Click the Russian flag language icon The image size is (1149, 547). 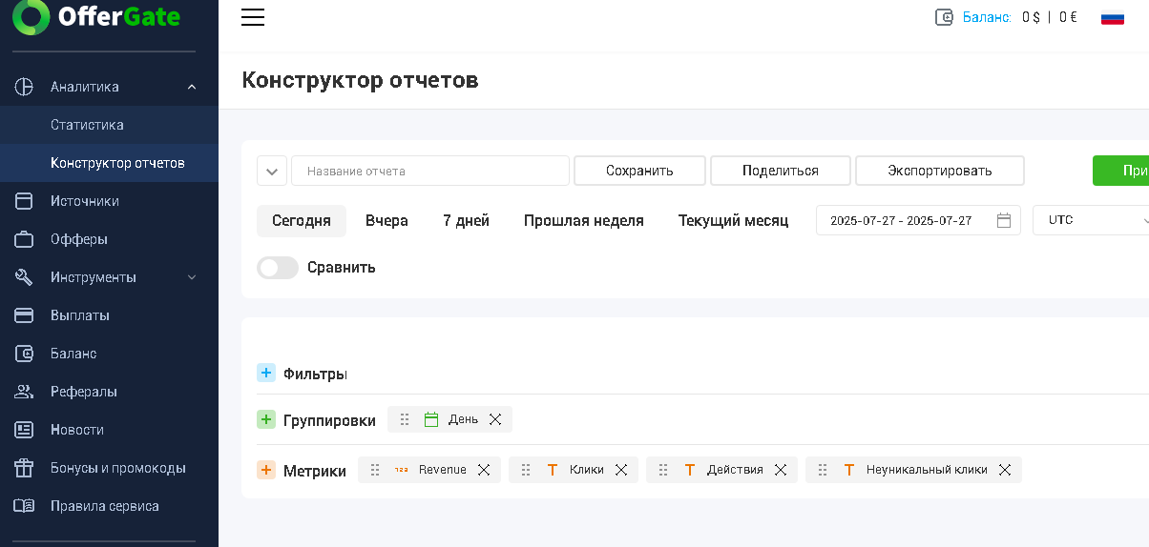click(1112, 17)
